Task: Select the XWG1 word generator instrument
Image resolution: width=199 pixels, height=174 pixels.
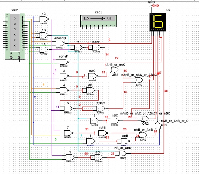Action: pos(15,36)
